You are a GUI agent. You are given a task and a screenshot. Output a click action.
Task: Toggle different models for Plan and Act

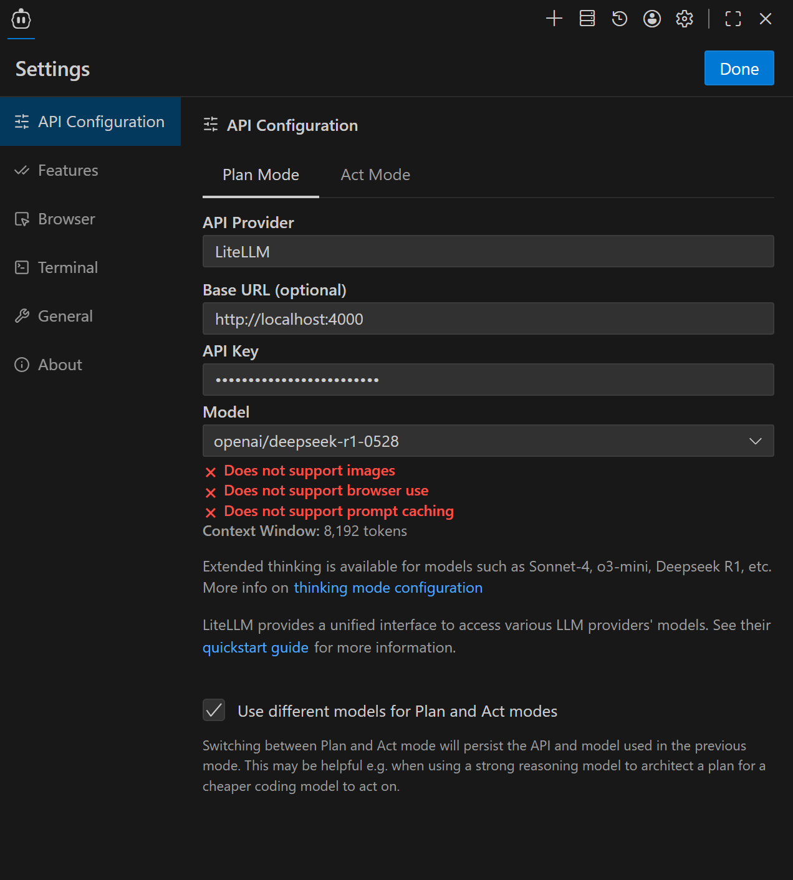[214, 710]
